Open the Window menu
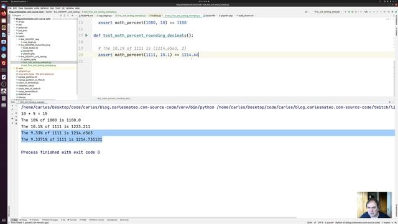 tap(70, 8)
